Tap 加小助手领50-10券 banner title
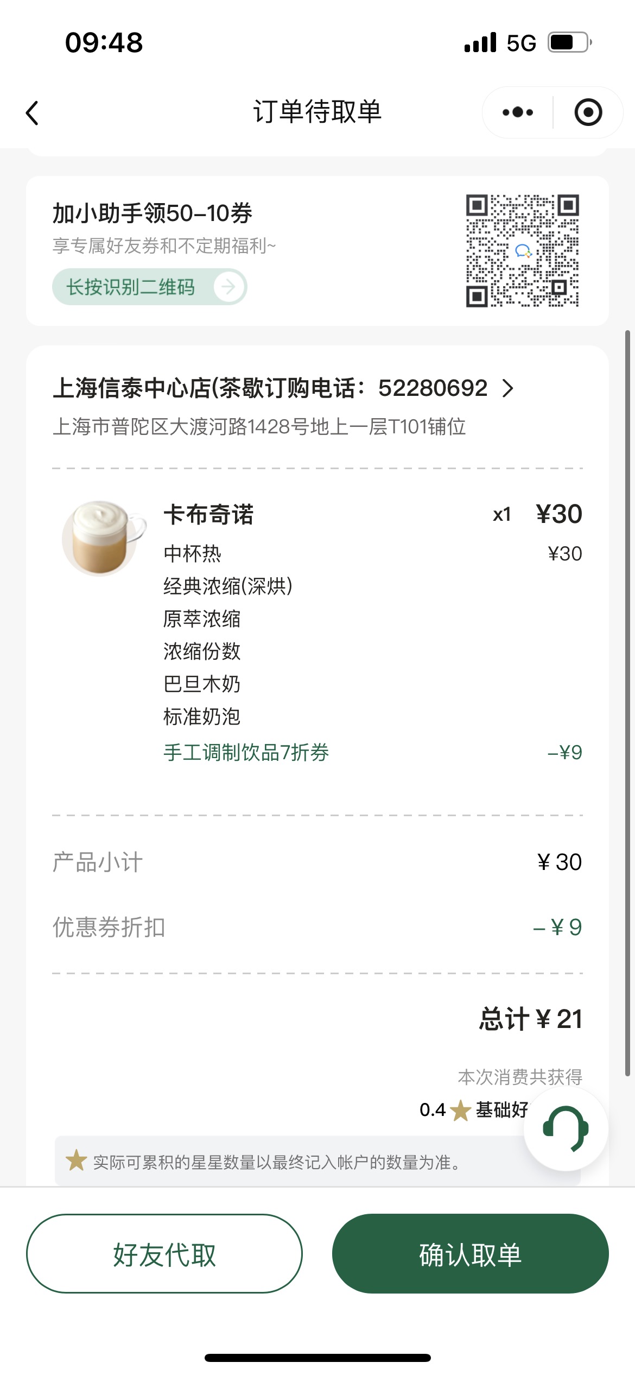The height and width of the screenshot is (1375, 635). pos(152,213)
